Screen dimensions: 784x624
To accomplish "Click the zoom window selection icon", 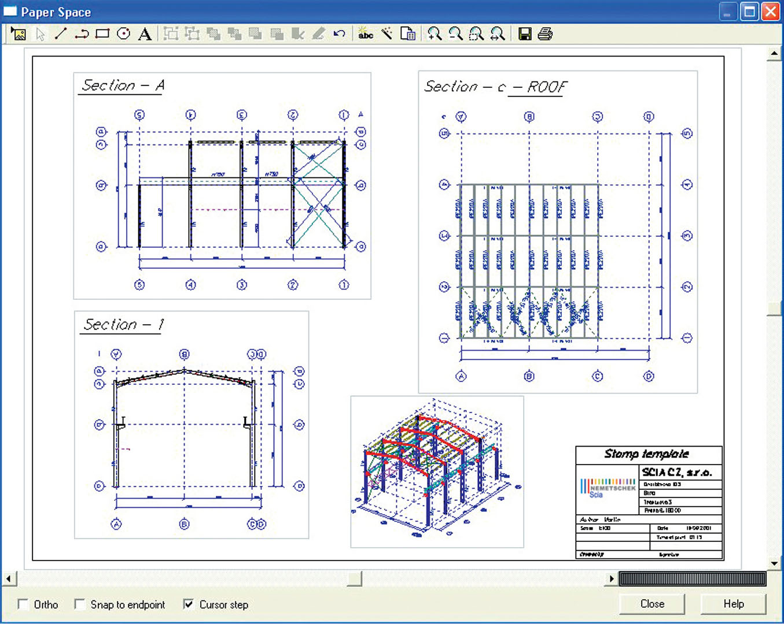I will click(x=476, y=34).
